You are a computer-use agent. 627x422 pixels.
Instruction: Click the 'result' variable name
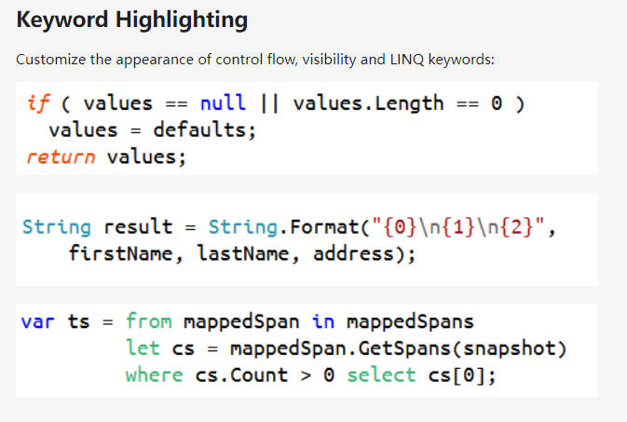[x=139, y=226]
